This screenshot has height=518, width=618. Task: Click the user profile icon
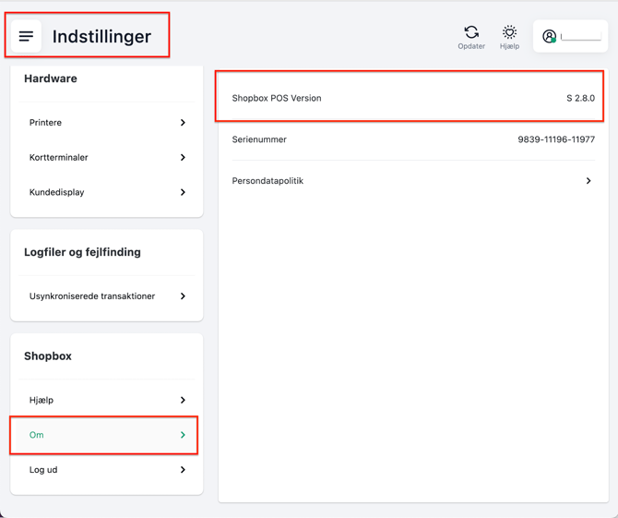(x=550, y=37)
